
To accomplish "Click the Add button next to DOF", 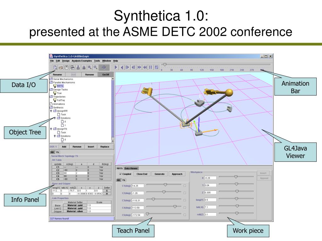I will point(64,147).
